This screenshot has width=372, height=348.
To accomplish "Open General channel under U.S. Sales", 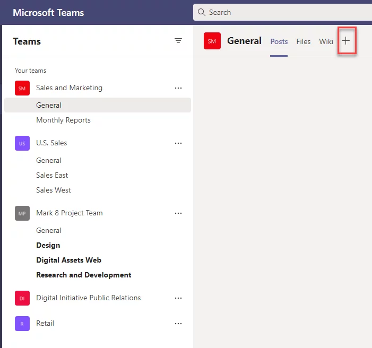I will point(49,160).
